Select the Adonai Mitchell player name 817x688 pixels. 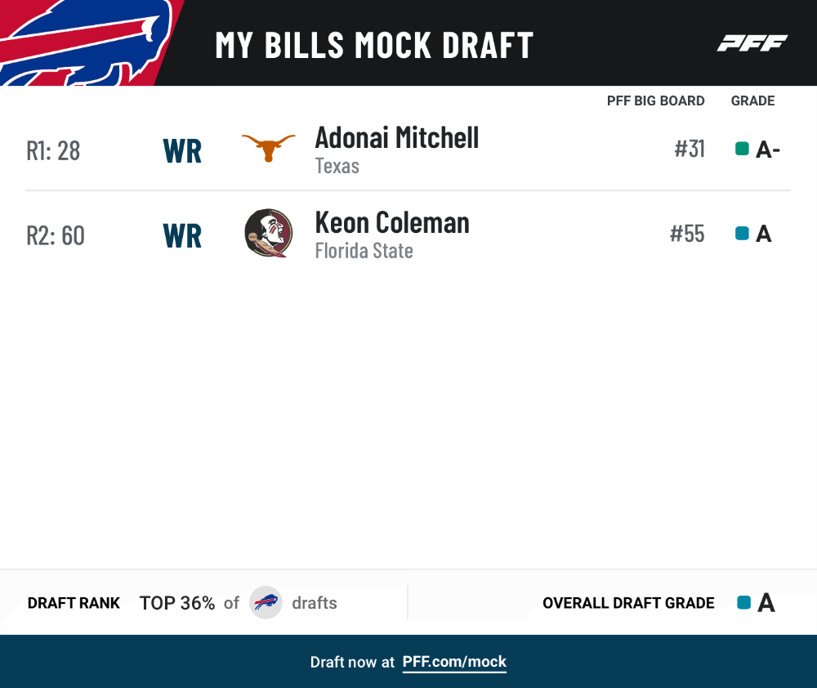(396, 138)
